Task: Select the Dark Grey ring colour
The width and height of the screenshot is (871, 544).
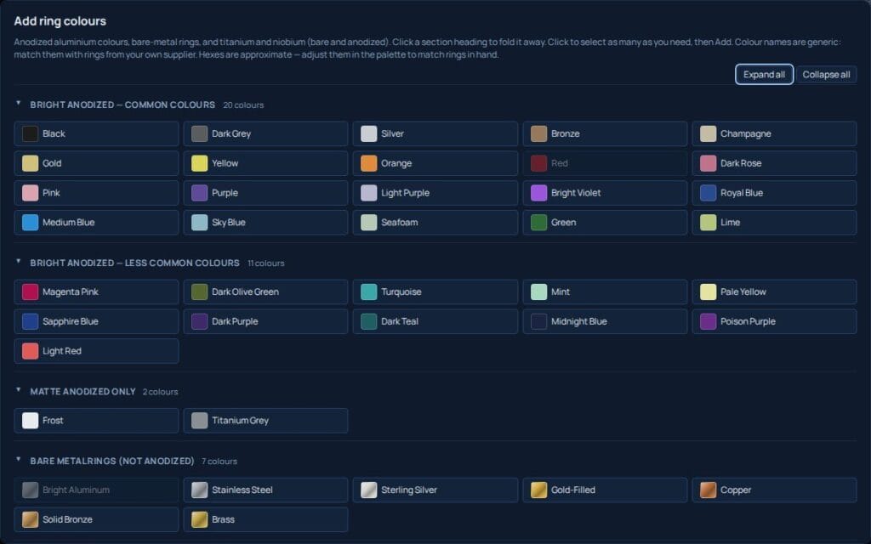Action: pyautogui.click(x=266, y=133)
